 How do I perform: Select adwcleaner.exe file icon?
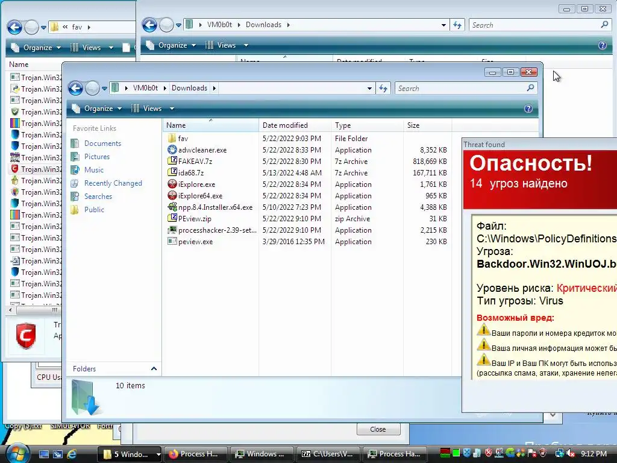point(172,150)
